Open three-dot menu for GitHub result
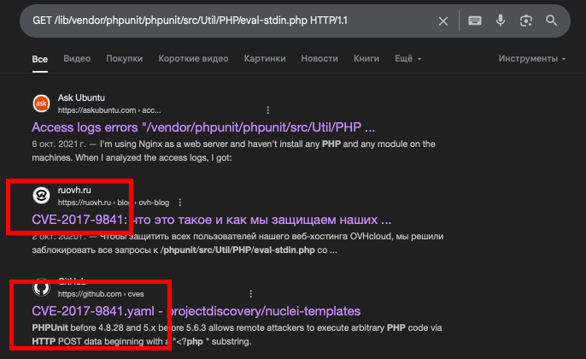The height and width of the screenshot is (359, 586). 249,293
